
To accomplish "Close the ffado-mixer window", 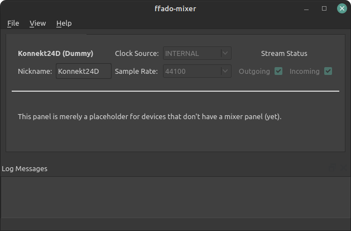I will point(341,8).
